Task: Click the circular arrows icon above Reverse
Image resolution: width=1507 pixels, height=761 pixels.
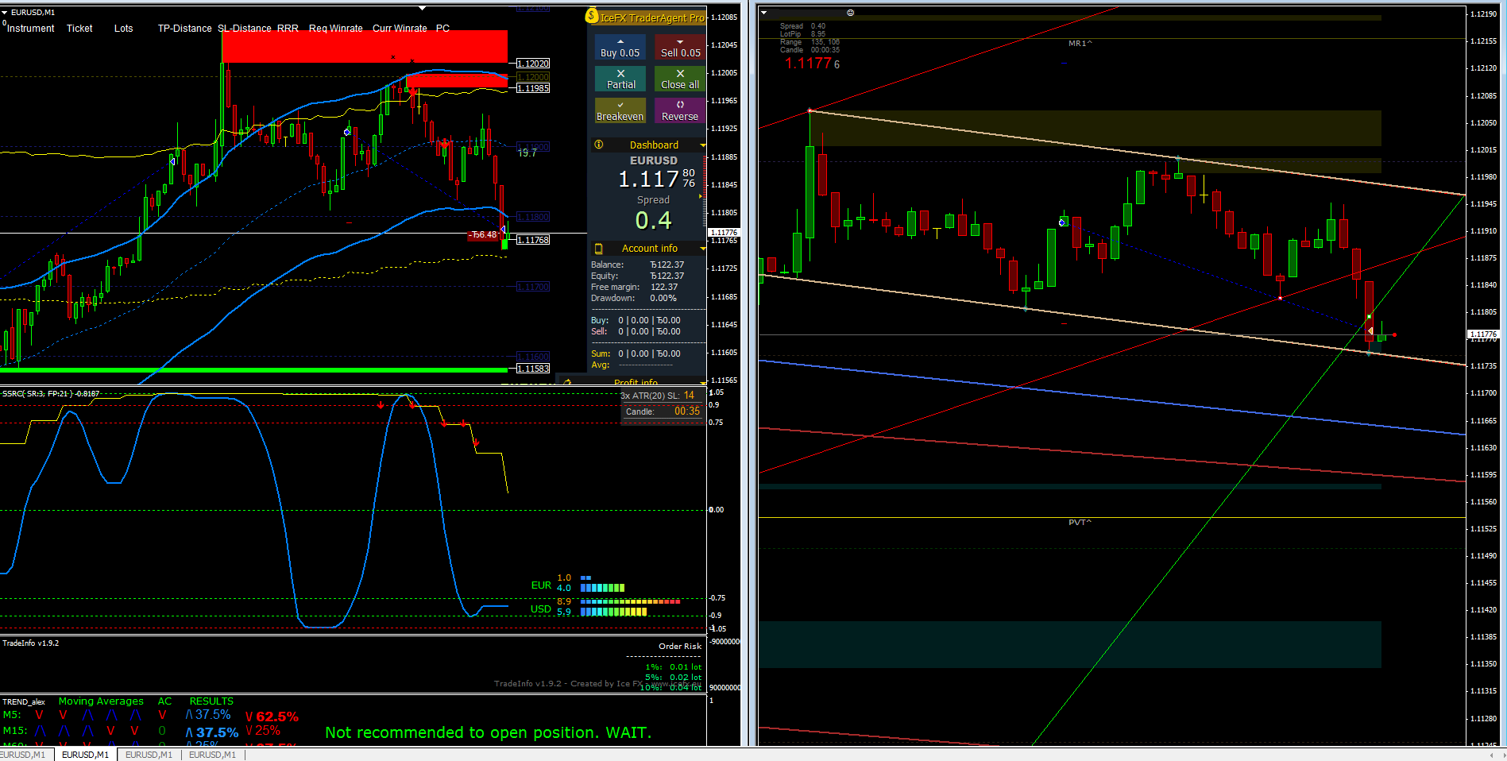Action: coord(680,105)
